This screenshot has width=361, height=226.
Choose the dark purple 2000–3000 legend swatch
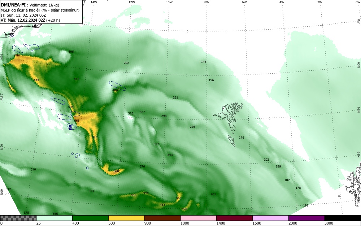tap(306, 218)
